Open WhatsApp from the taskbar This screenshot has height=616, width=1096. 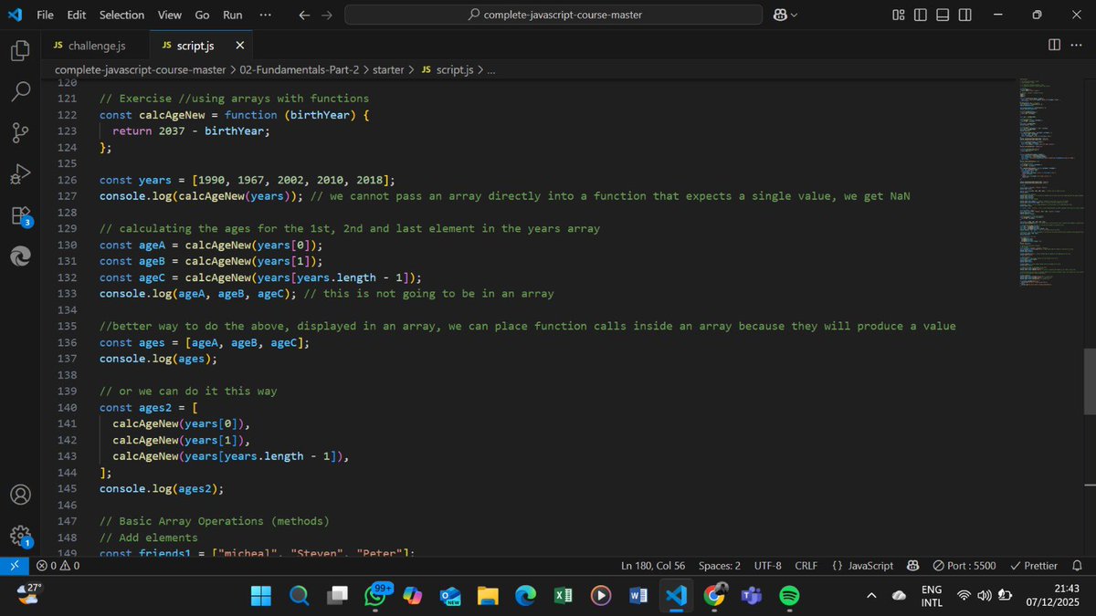pos(376,595)
